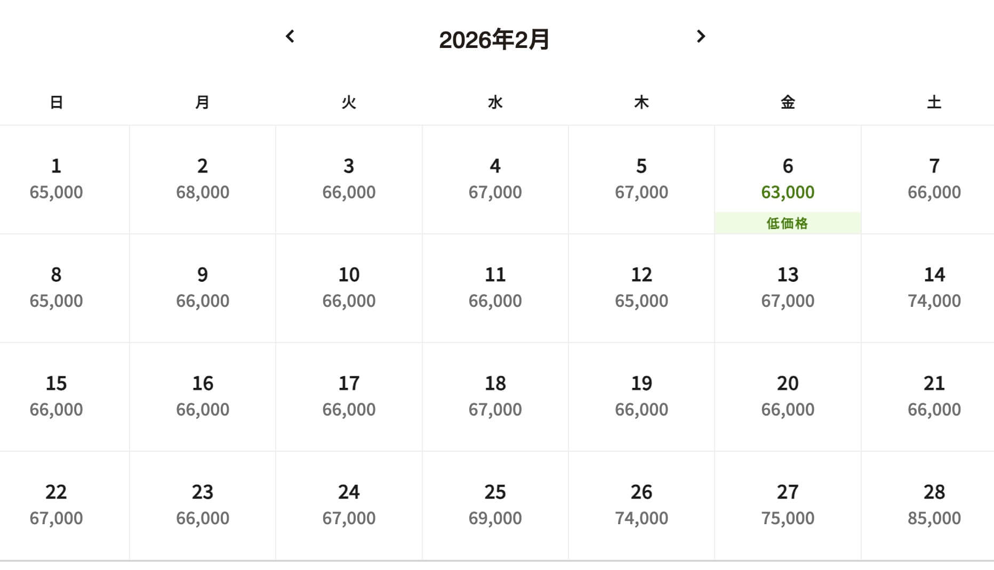Click the 2026年2月 month title
The image size is (994, 570).
coord(496,38)
